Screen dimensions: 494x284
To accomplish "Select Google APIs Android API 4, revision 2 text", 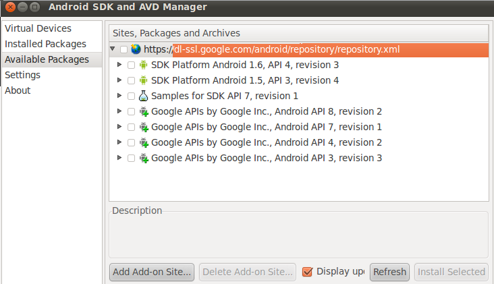I will (x=266, y=142).
